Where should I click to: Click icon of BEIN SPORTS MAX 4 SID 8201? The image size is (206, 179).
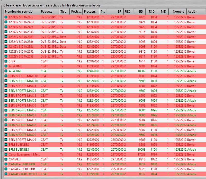click(x=6, y=86)
